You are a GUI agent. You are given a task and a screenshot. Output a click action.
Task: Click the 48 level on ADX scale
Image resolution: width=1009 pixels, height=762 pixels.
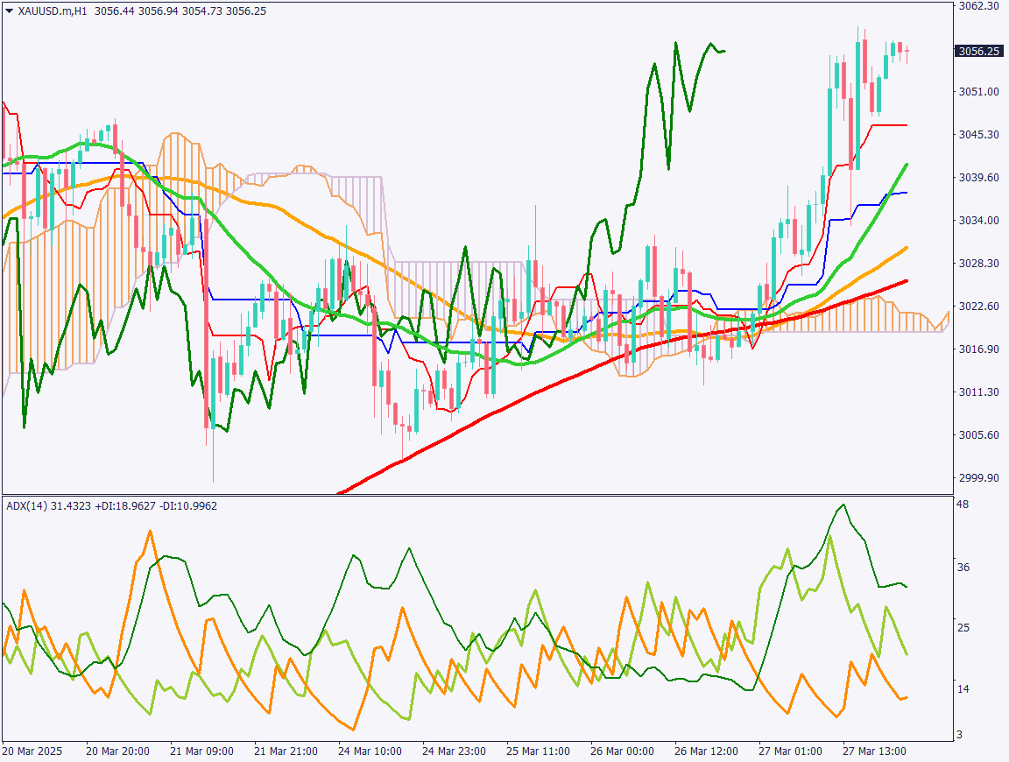click(962, 505)
